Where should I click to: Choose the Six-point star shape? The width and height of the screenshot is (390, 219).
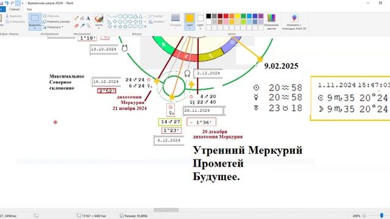click(x=125, y=27)
